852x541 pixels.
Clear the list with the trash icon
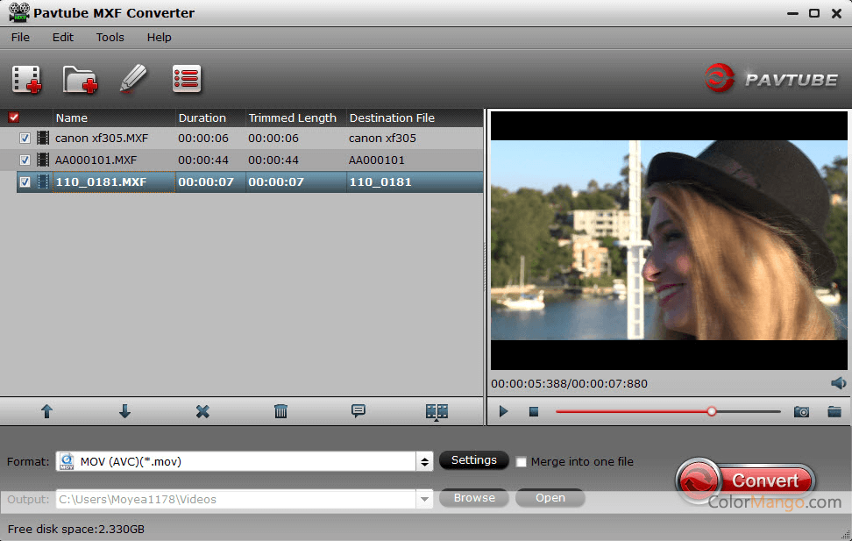pos(280,411)
